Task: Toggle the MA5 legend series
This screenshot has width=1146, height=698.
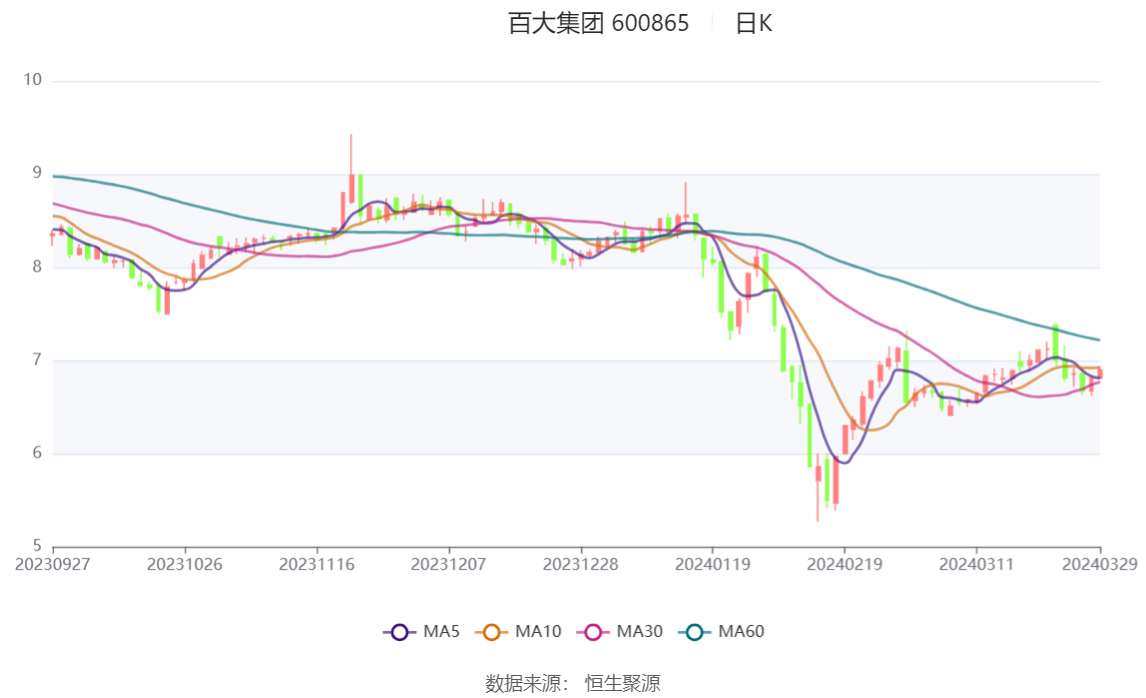Action: 421,631
